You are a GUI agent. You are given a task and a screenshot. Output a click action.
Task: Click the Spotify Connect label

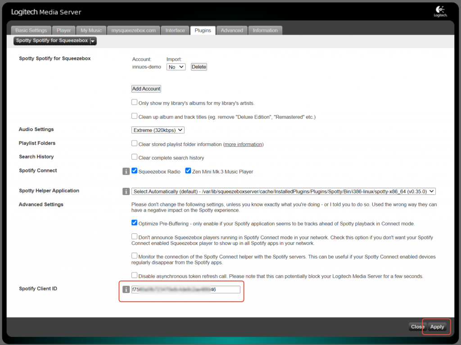click(x=38, y=171)
